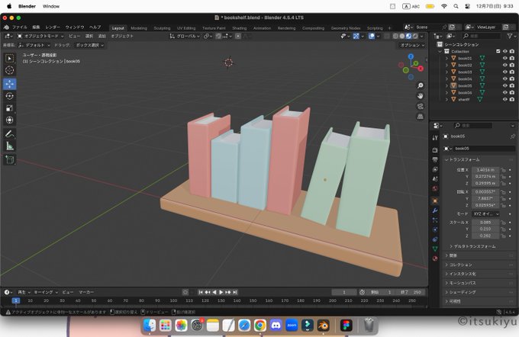
Task: Toggle visibility eye for book06
Action: (505, 92)
